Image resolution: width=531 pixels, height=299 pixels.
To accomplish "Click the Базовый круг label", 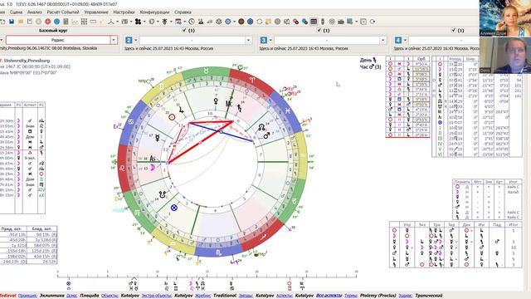I will coord(53,31).
